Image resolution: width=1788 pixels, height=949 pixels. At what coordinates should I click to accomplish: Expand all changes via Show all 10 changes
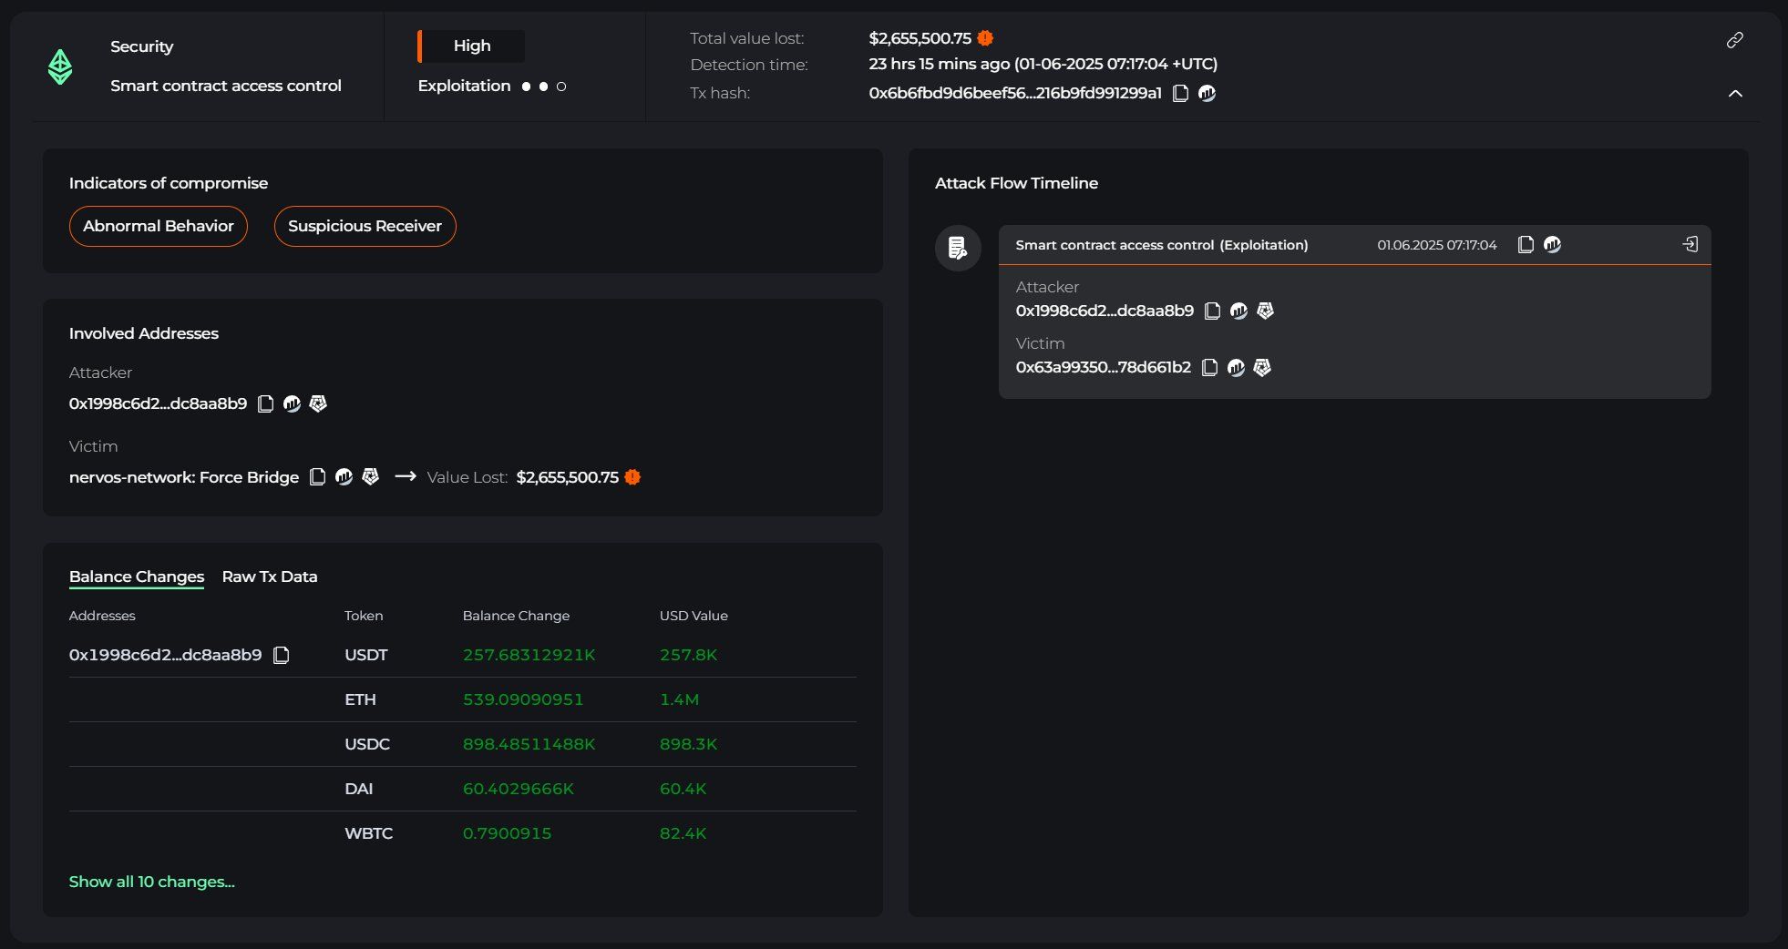[152, 882]
